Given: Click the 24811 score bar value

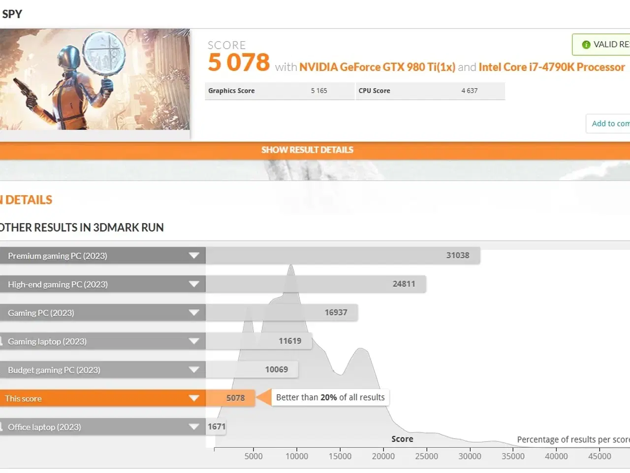Looking at the screenshot, I should tap(404, 284).
